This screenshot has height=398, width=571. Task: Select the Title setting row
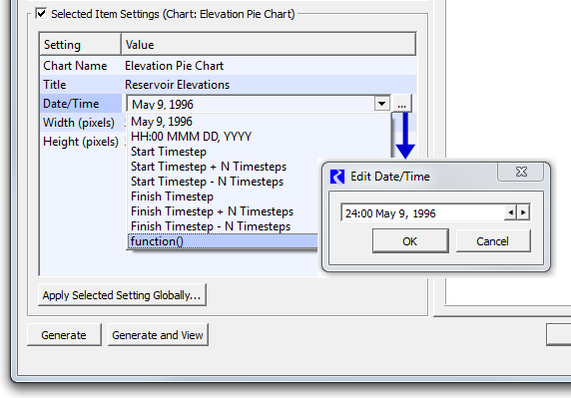click(228, 85)
